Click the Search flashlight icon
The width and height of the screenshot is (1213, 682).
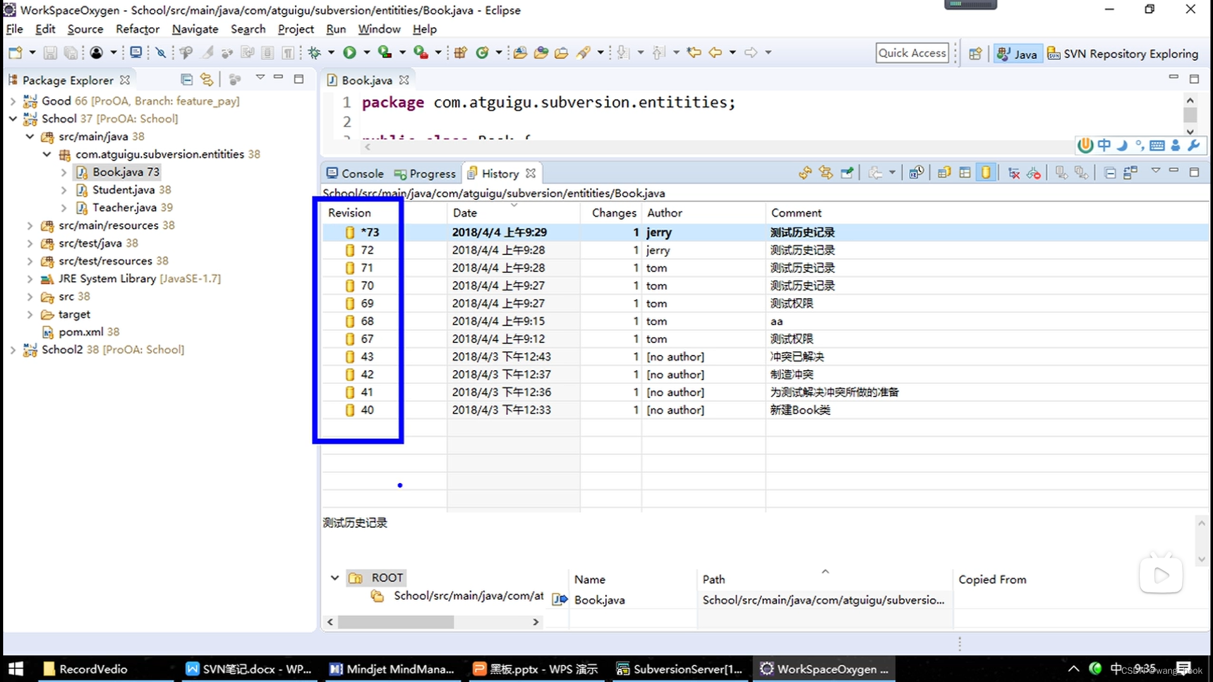coord(584,52)
